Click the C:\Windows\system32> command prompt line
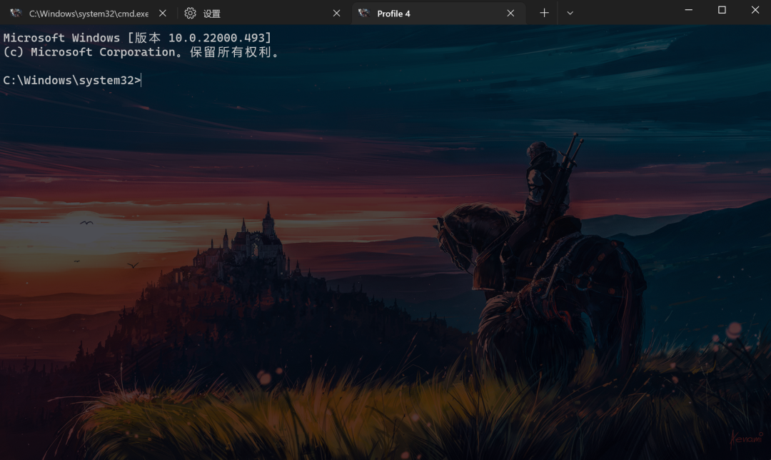This screenshot has width=771, height=460. click(x=72, y=80)
